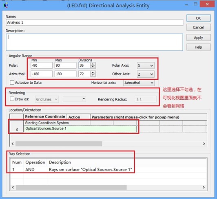Click the Name field containing Analysis 1
This screenshot has width=217, height=199.
coord(94,22)
